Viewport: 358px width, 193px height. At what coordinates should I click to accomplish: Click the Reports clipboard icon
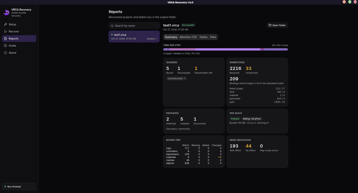click(x=5, y=39)
